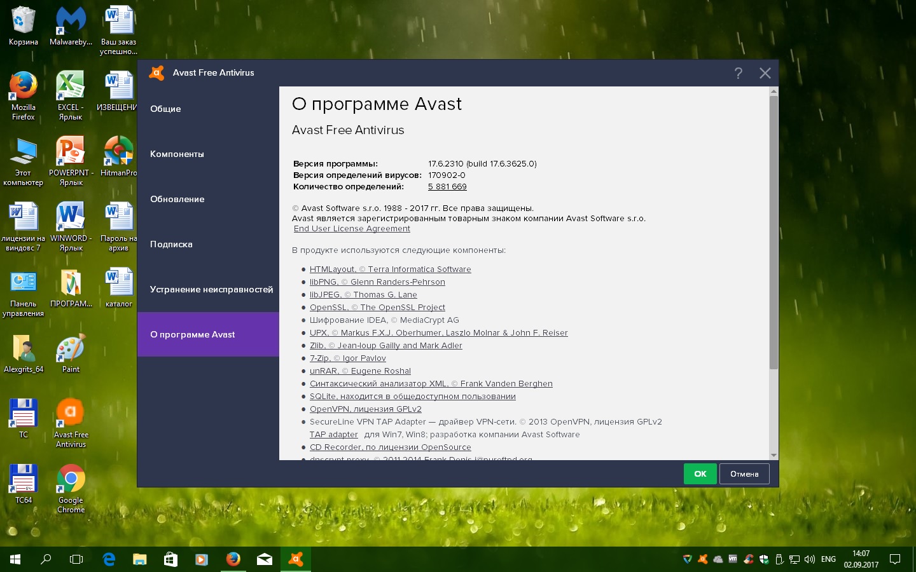Viewport: 916px width, 572px height.
Task: Launch HitmanPro from the desktop
Action: 118,156
